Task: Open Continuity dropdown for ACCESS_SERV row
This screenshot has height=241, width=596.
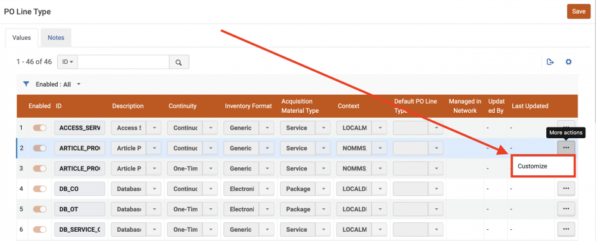Action: pyautogui.click(x=210, y=128)
